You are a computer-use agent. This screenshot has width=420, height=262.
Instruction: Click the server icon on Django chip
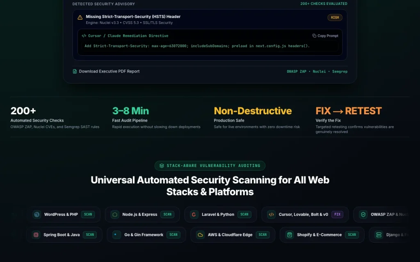[x=379, y=235]
